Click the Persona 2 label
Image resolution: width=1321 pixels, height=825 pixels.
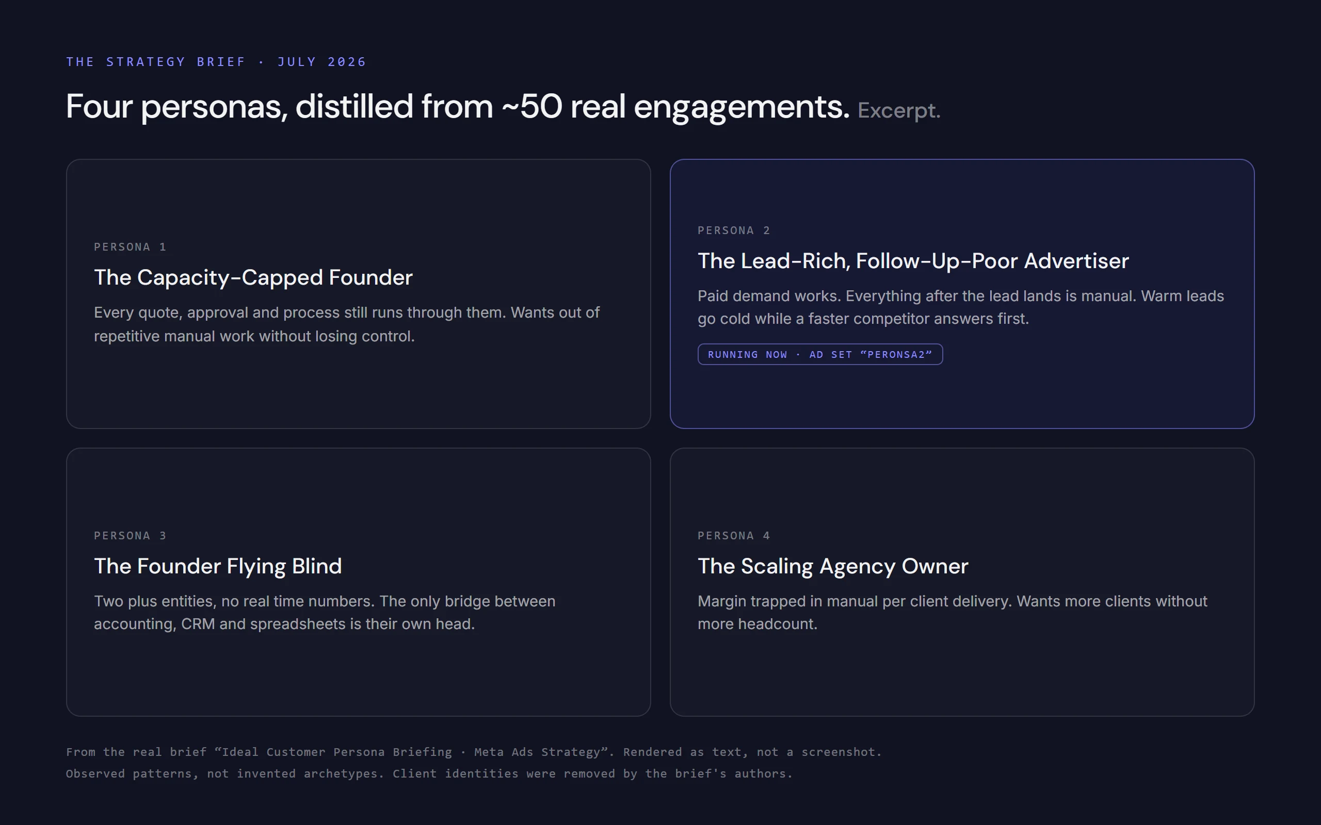point(734,230)
